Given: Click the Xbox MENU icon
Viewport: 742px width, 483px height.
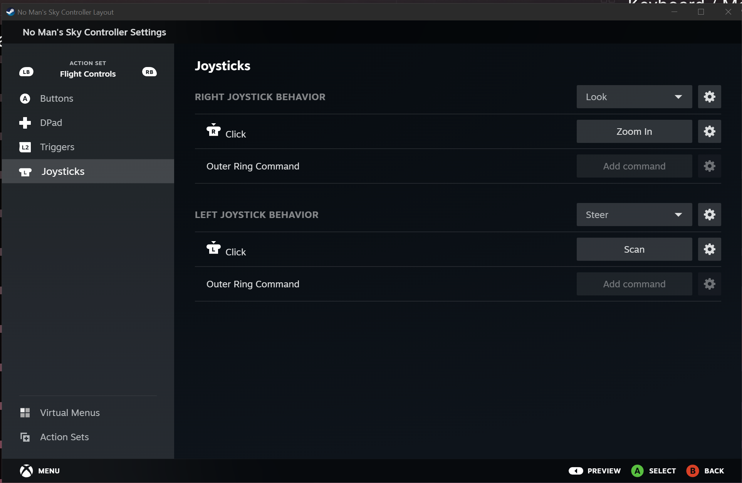Looking at the screenshot, I should point(26,471).
